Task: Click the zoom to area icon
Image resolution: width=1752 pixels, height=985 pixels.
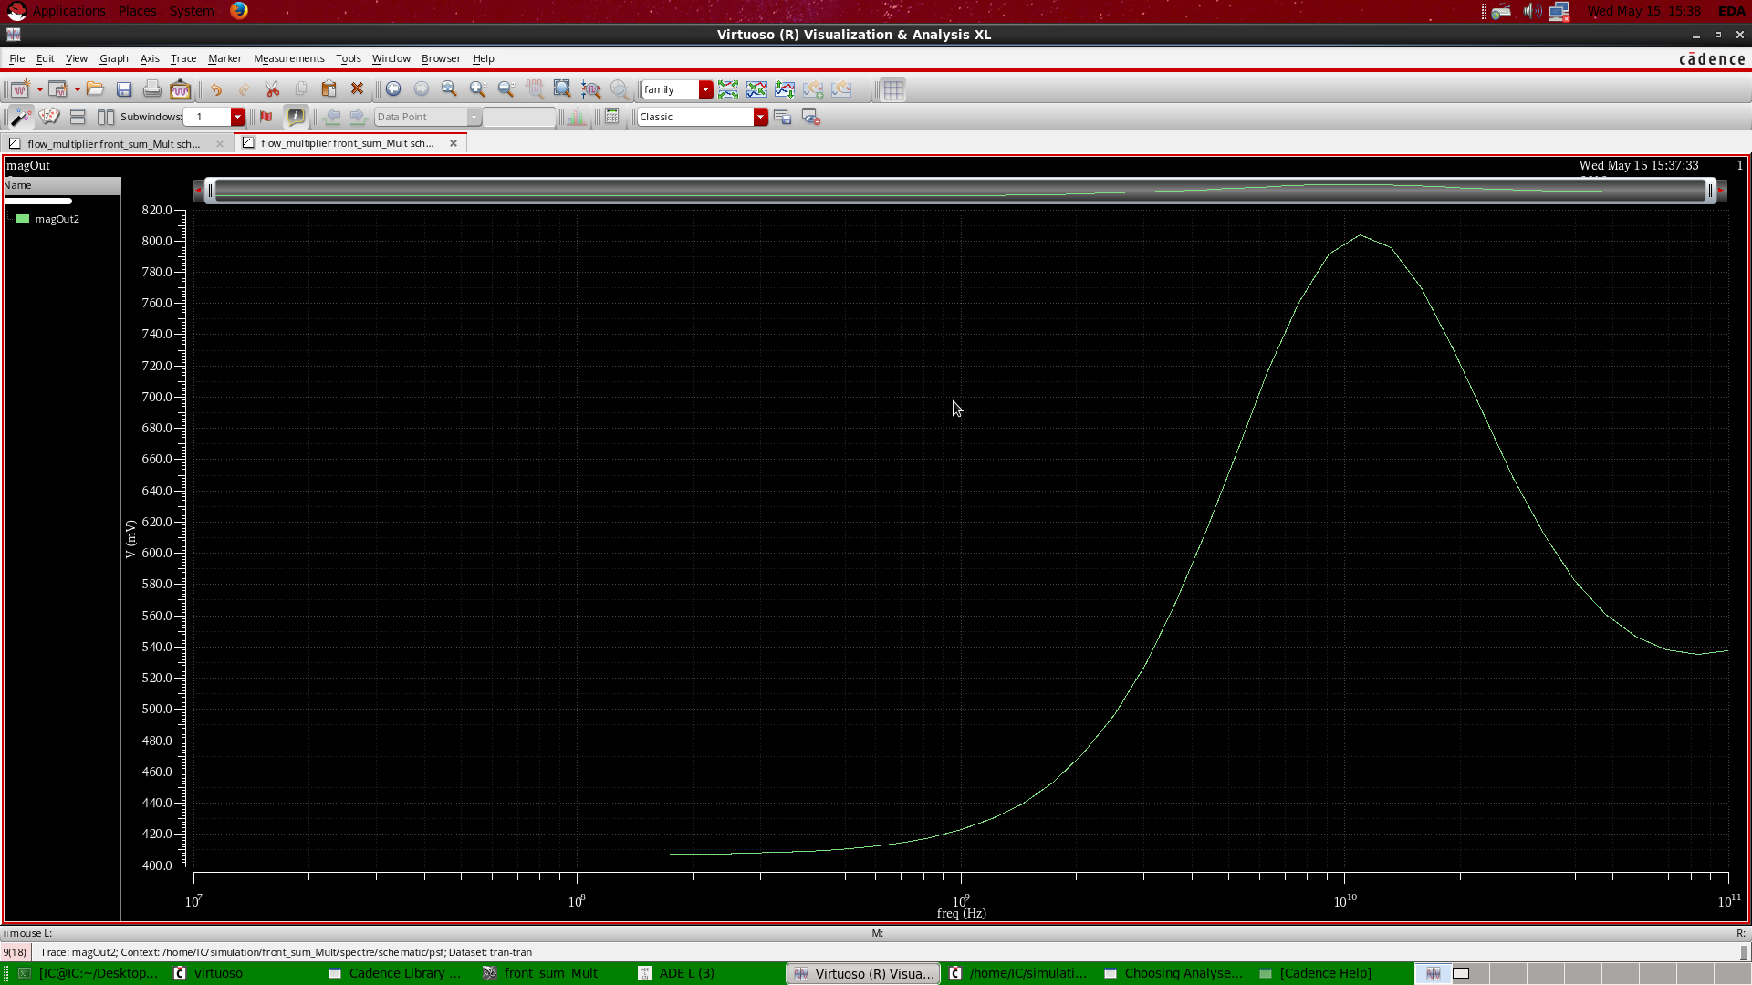Action: (x=562, y=89)
